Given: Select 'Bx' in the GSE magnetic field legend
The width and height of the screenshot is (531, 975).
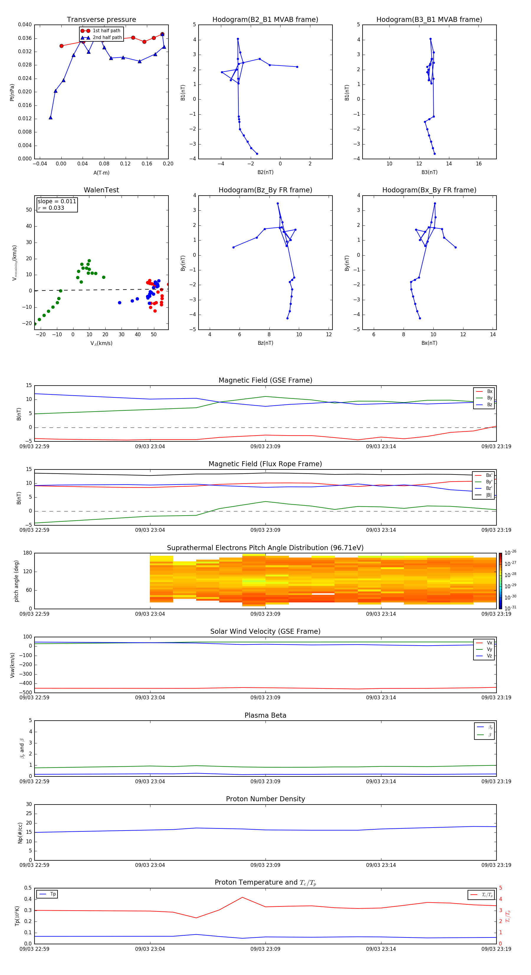Looking at the screenshot, I should (x=484, y=391).
